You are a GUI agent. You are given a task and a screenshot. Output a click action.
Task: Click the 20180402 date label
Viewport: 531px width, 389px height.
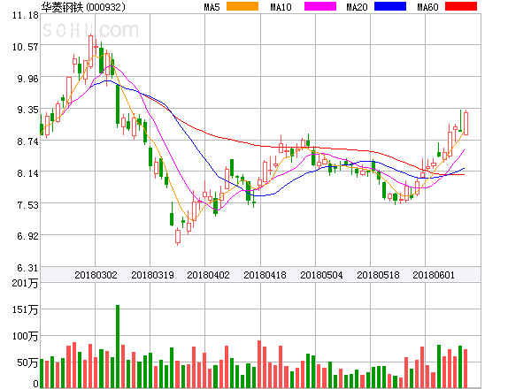[x=208, y=275]
